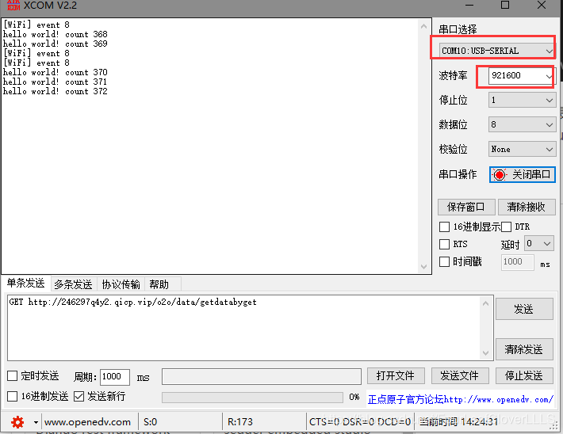563x434 pixels.
Task: Click the receive window scroll down arrow
Action: tap(423, 266)
